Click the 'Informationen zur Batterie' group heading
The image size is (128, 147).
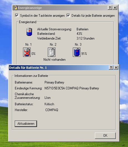pyautogui.click(x=31, y=76)
